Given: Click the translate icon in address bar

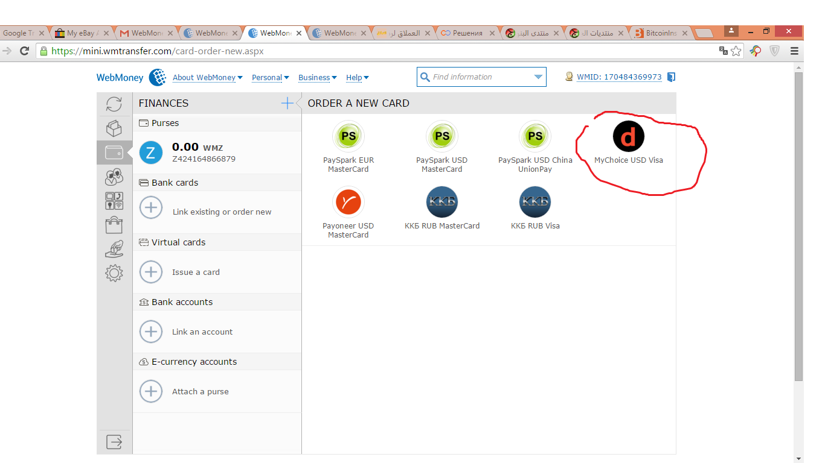Looking at the screenshot, I should click(x=724, y=51).
